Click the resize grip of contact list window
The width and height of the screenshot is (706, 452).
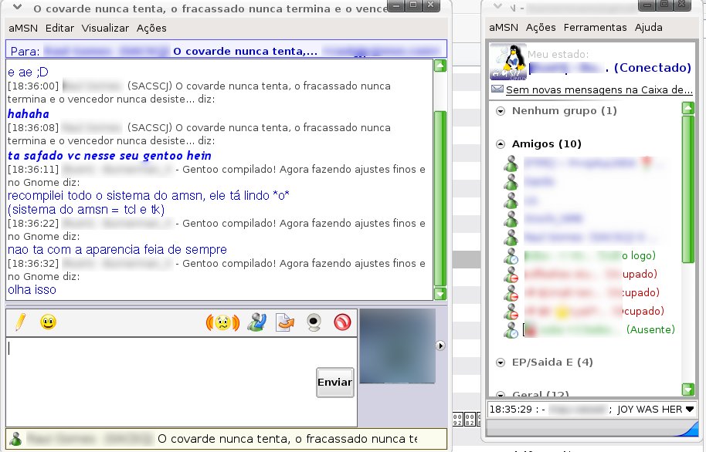687,430
